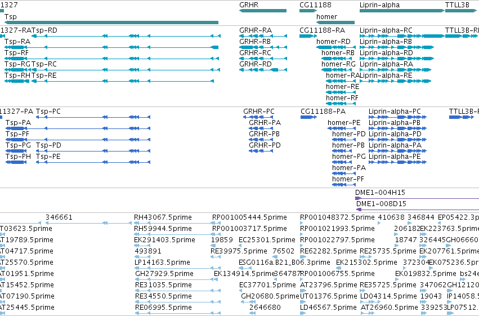The image size is (479, 316).
Task: Select transcript label homer-RF
Action: 342,98
